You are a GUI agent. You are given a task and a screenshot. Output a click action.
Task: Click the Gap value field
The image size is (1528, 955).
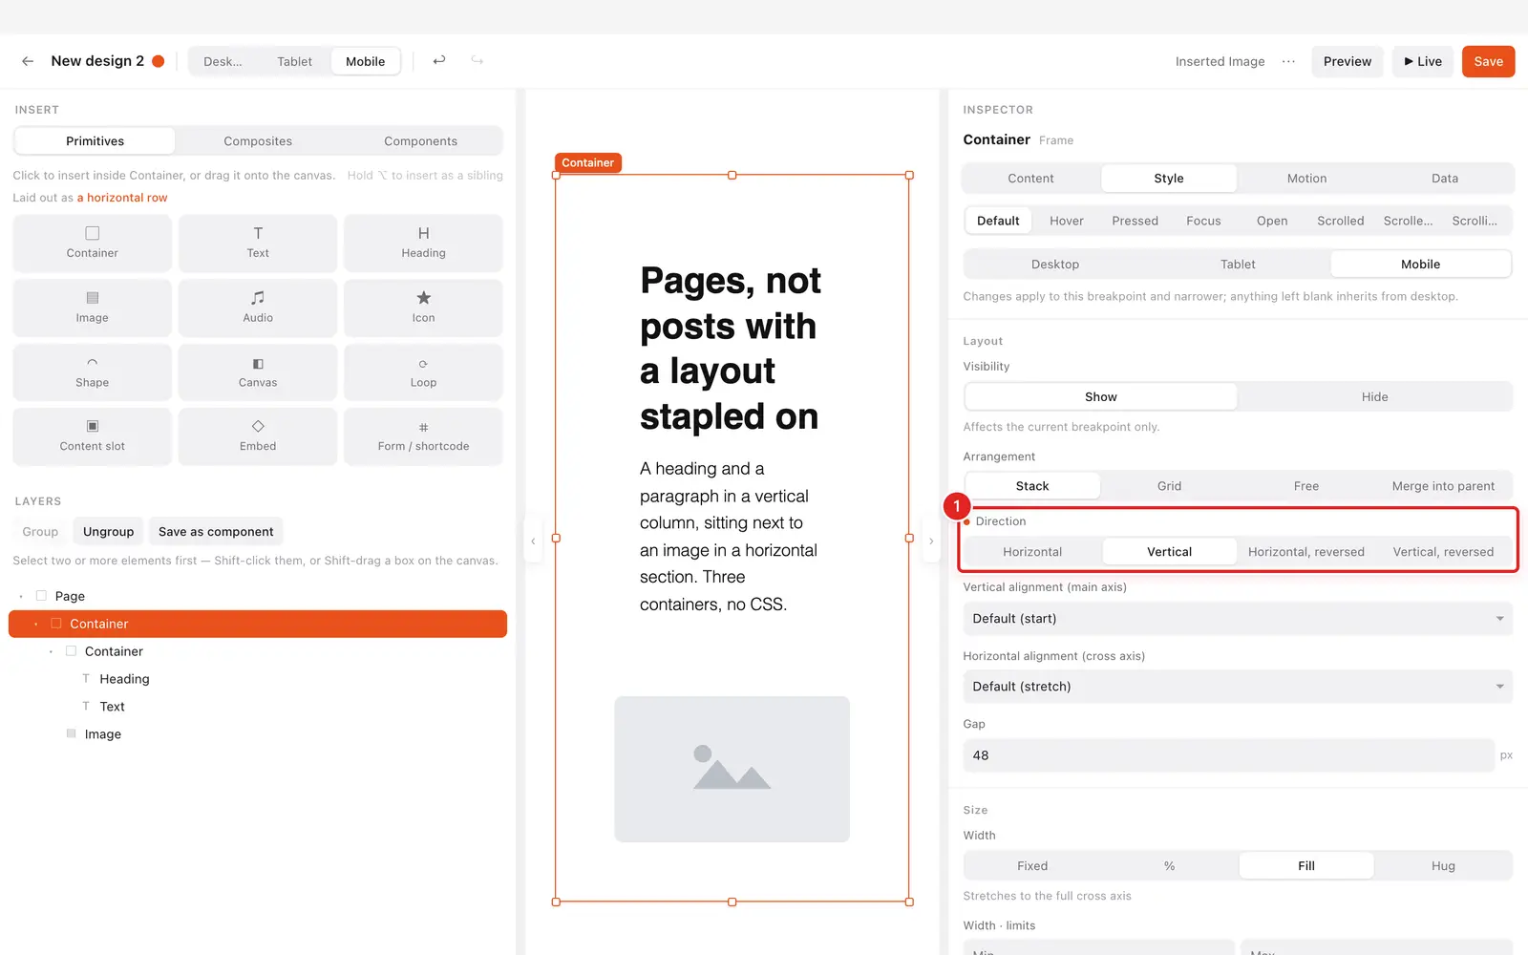1228,755
